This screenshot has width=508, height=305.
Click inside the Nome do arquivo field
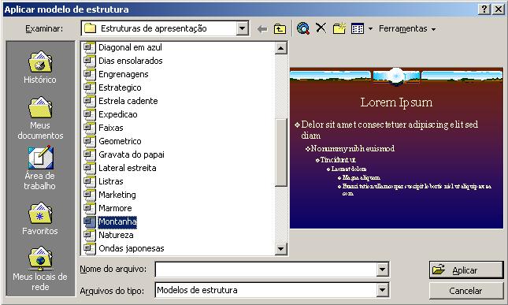point(266,270)
